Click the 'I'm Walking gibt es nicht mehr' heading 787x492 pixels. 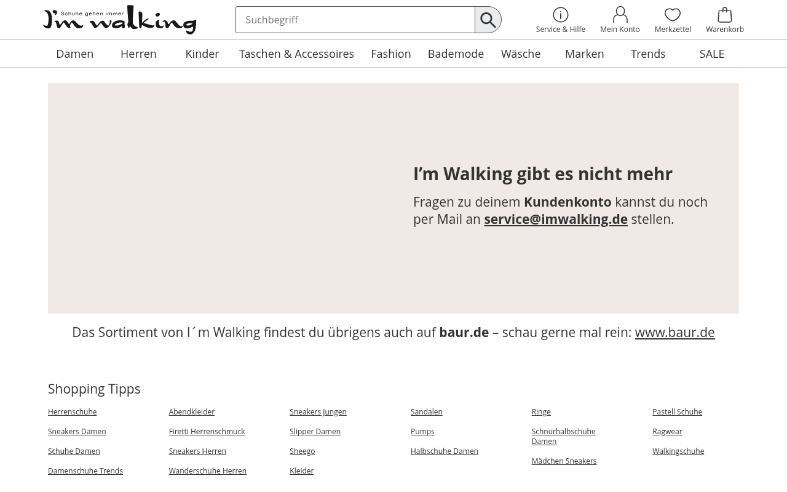point(543,174)
